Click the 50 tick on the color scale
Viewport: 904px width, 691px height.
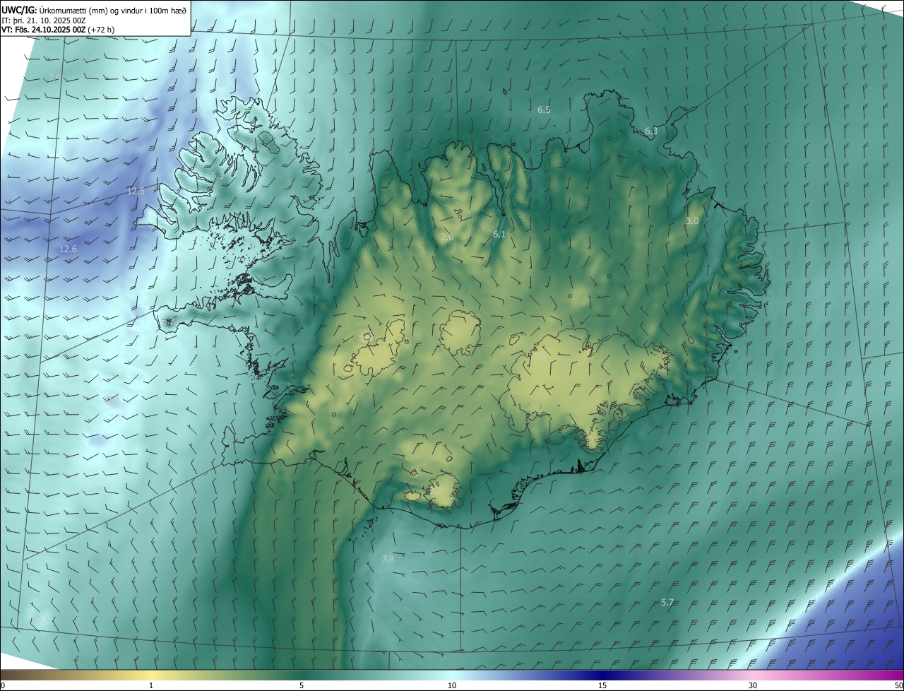[x=898, y=685]
